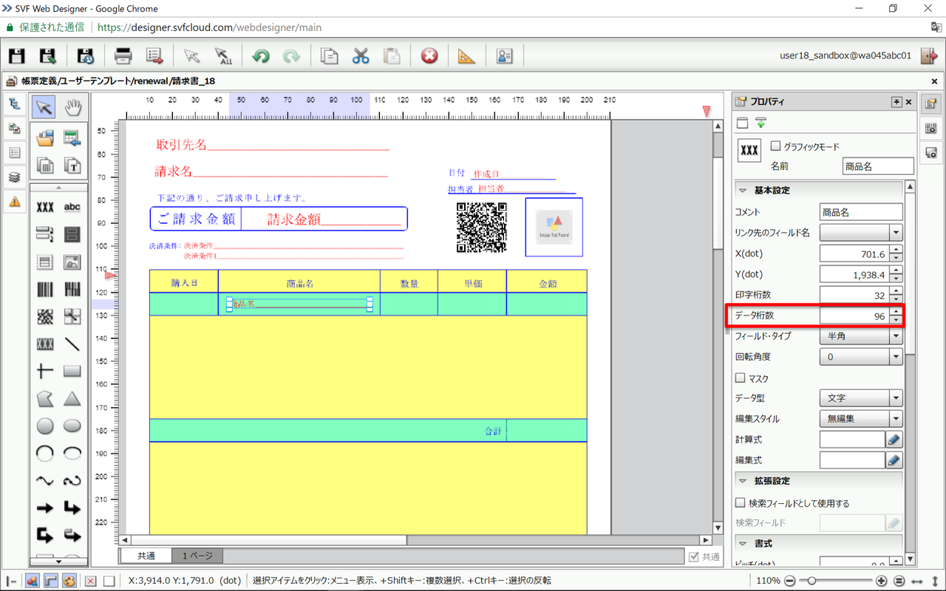
Task: Click the print icon in toolbar
Action: click(123, 56)
